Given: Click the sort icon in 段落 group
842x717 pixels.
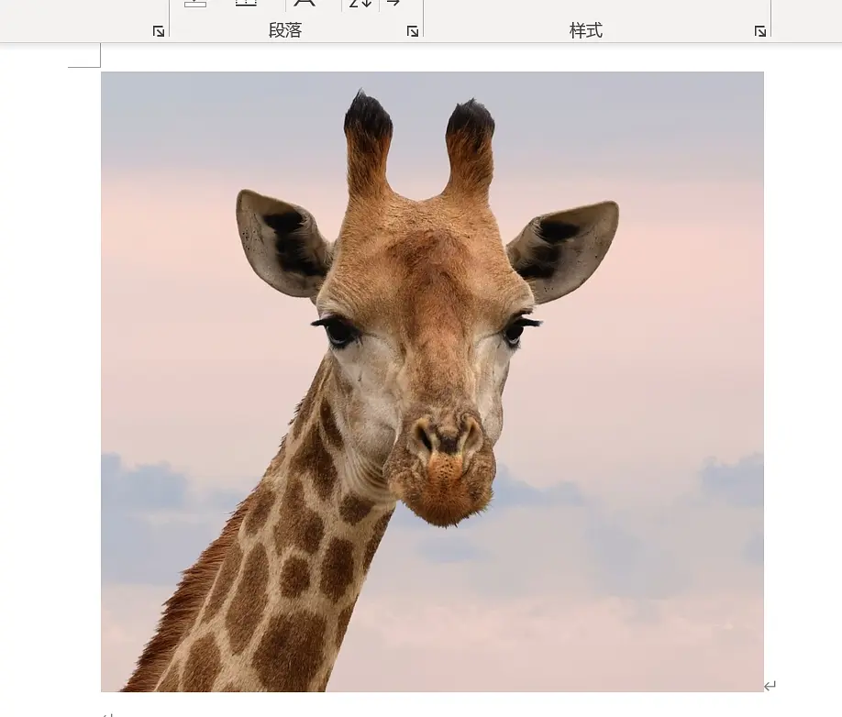Looking at the screenshot, I should tap(360, 4).
